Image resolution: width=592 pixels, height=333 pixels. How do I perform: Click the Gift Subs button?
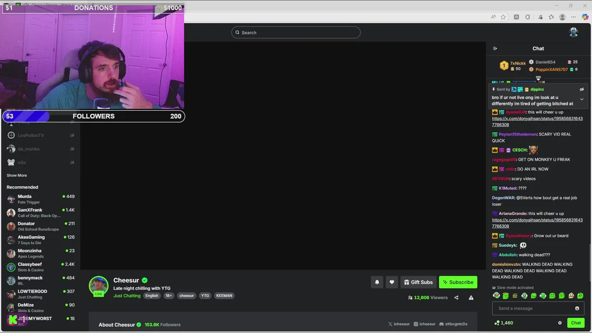click(x=418, y=282)
